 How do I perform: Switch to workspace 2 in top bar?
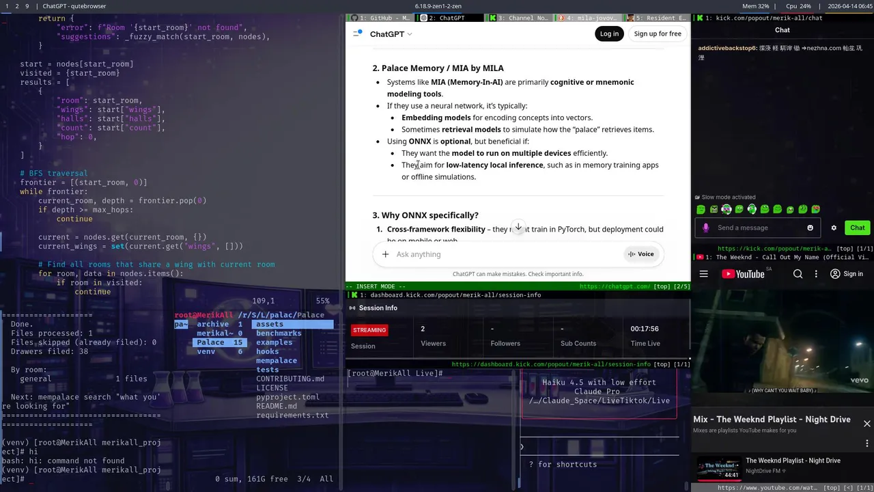point(17,5)
